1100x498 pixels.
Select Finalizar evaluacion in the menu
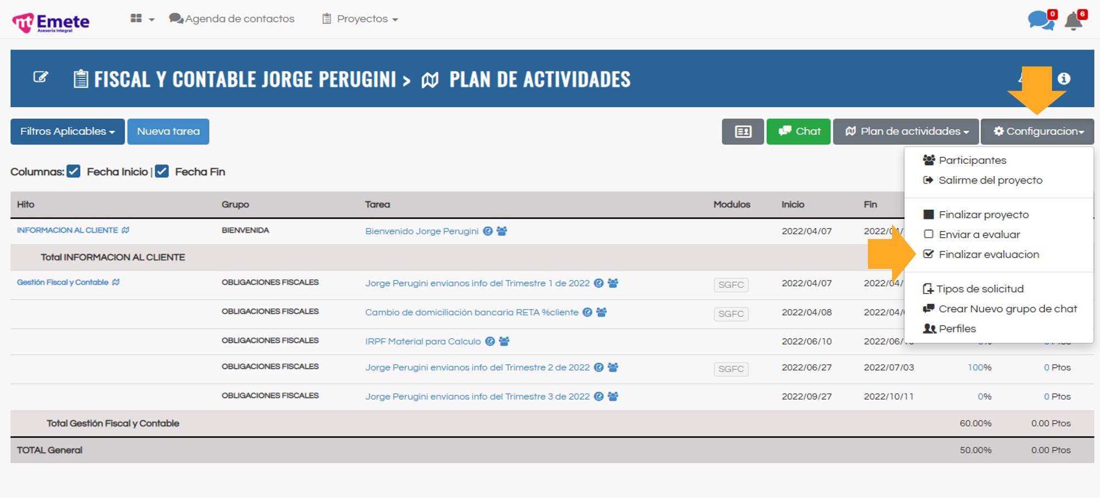(x=988, y=254)
